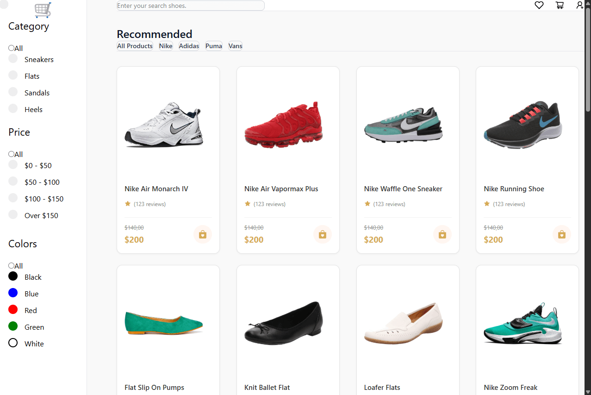Show All Products in Recommended

[x=135, y=46]
